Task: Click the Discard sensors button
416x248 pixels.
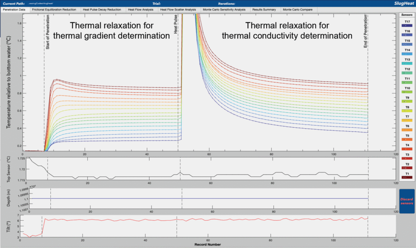Action: [406, 201]
